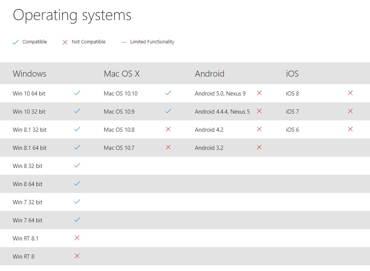Screen dimensions: 370x271
Task: Click the Windows column header
Action: coord(29,74)
